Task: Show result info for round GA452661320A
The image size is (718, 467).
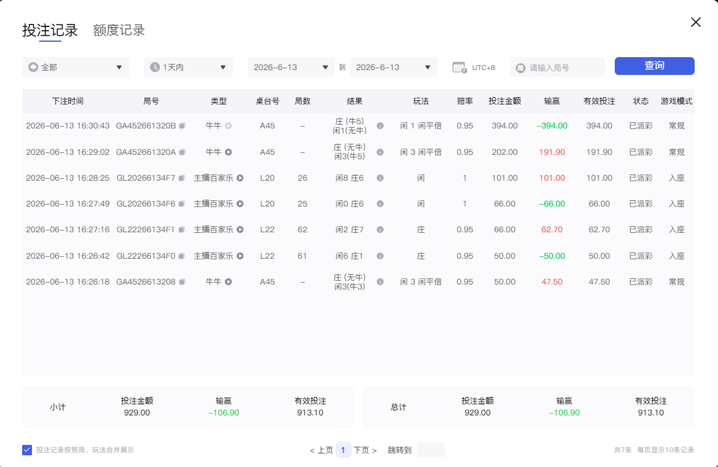Action: (x=380, y=152)
